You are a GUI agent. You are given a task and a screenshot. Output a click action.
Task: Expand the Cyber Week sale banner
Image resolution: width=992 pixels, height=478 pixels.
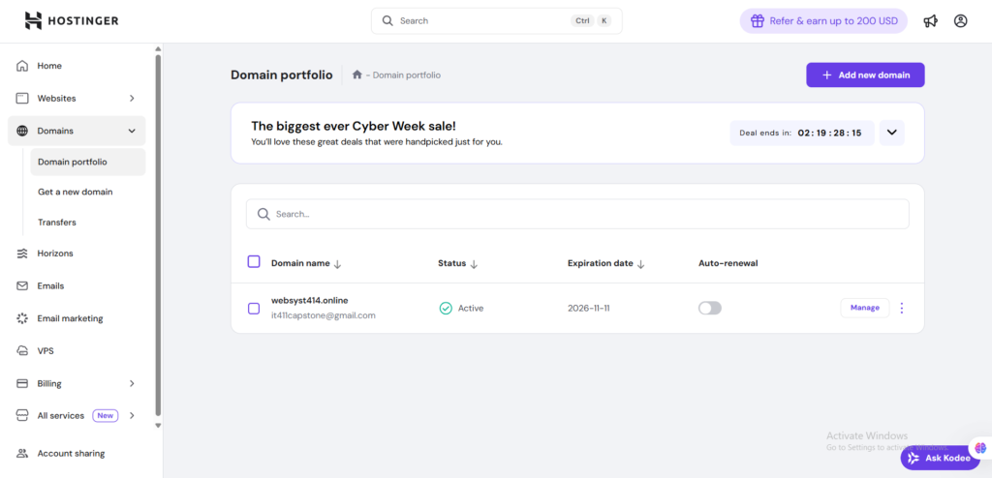tap(891, 133)
